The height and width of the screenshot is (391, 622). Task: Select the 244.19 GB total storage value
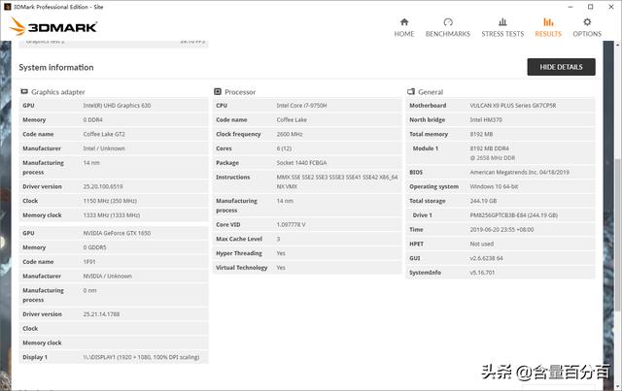point(484,201)
